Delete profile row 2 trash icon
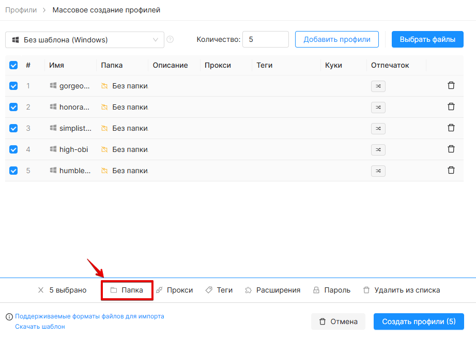Screen dimensions: 476x337 [451, 106]
